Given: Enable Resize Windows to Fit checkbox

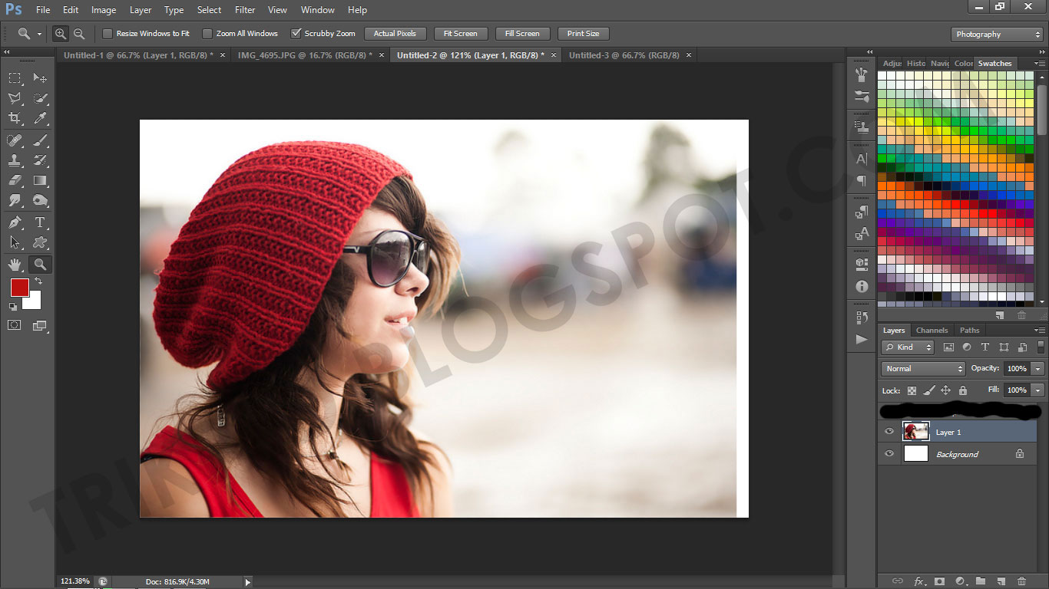Looking at the screenshot, I should pyautogui.click(x=108, y=34).
